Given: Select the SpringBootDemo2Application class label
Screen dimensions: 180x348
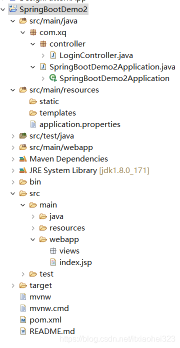Looking at the screenshot, I should [114, 78].
